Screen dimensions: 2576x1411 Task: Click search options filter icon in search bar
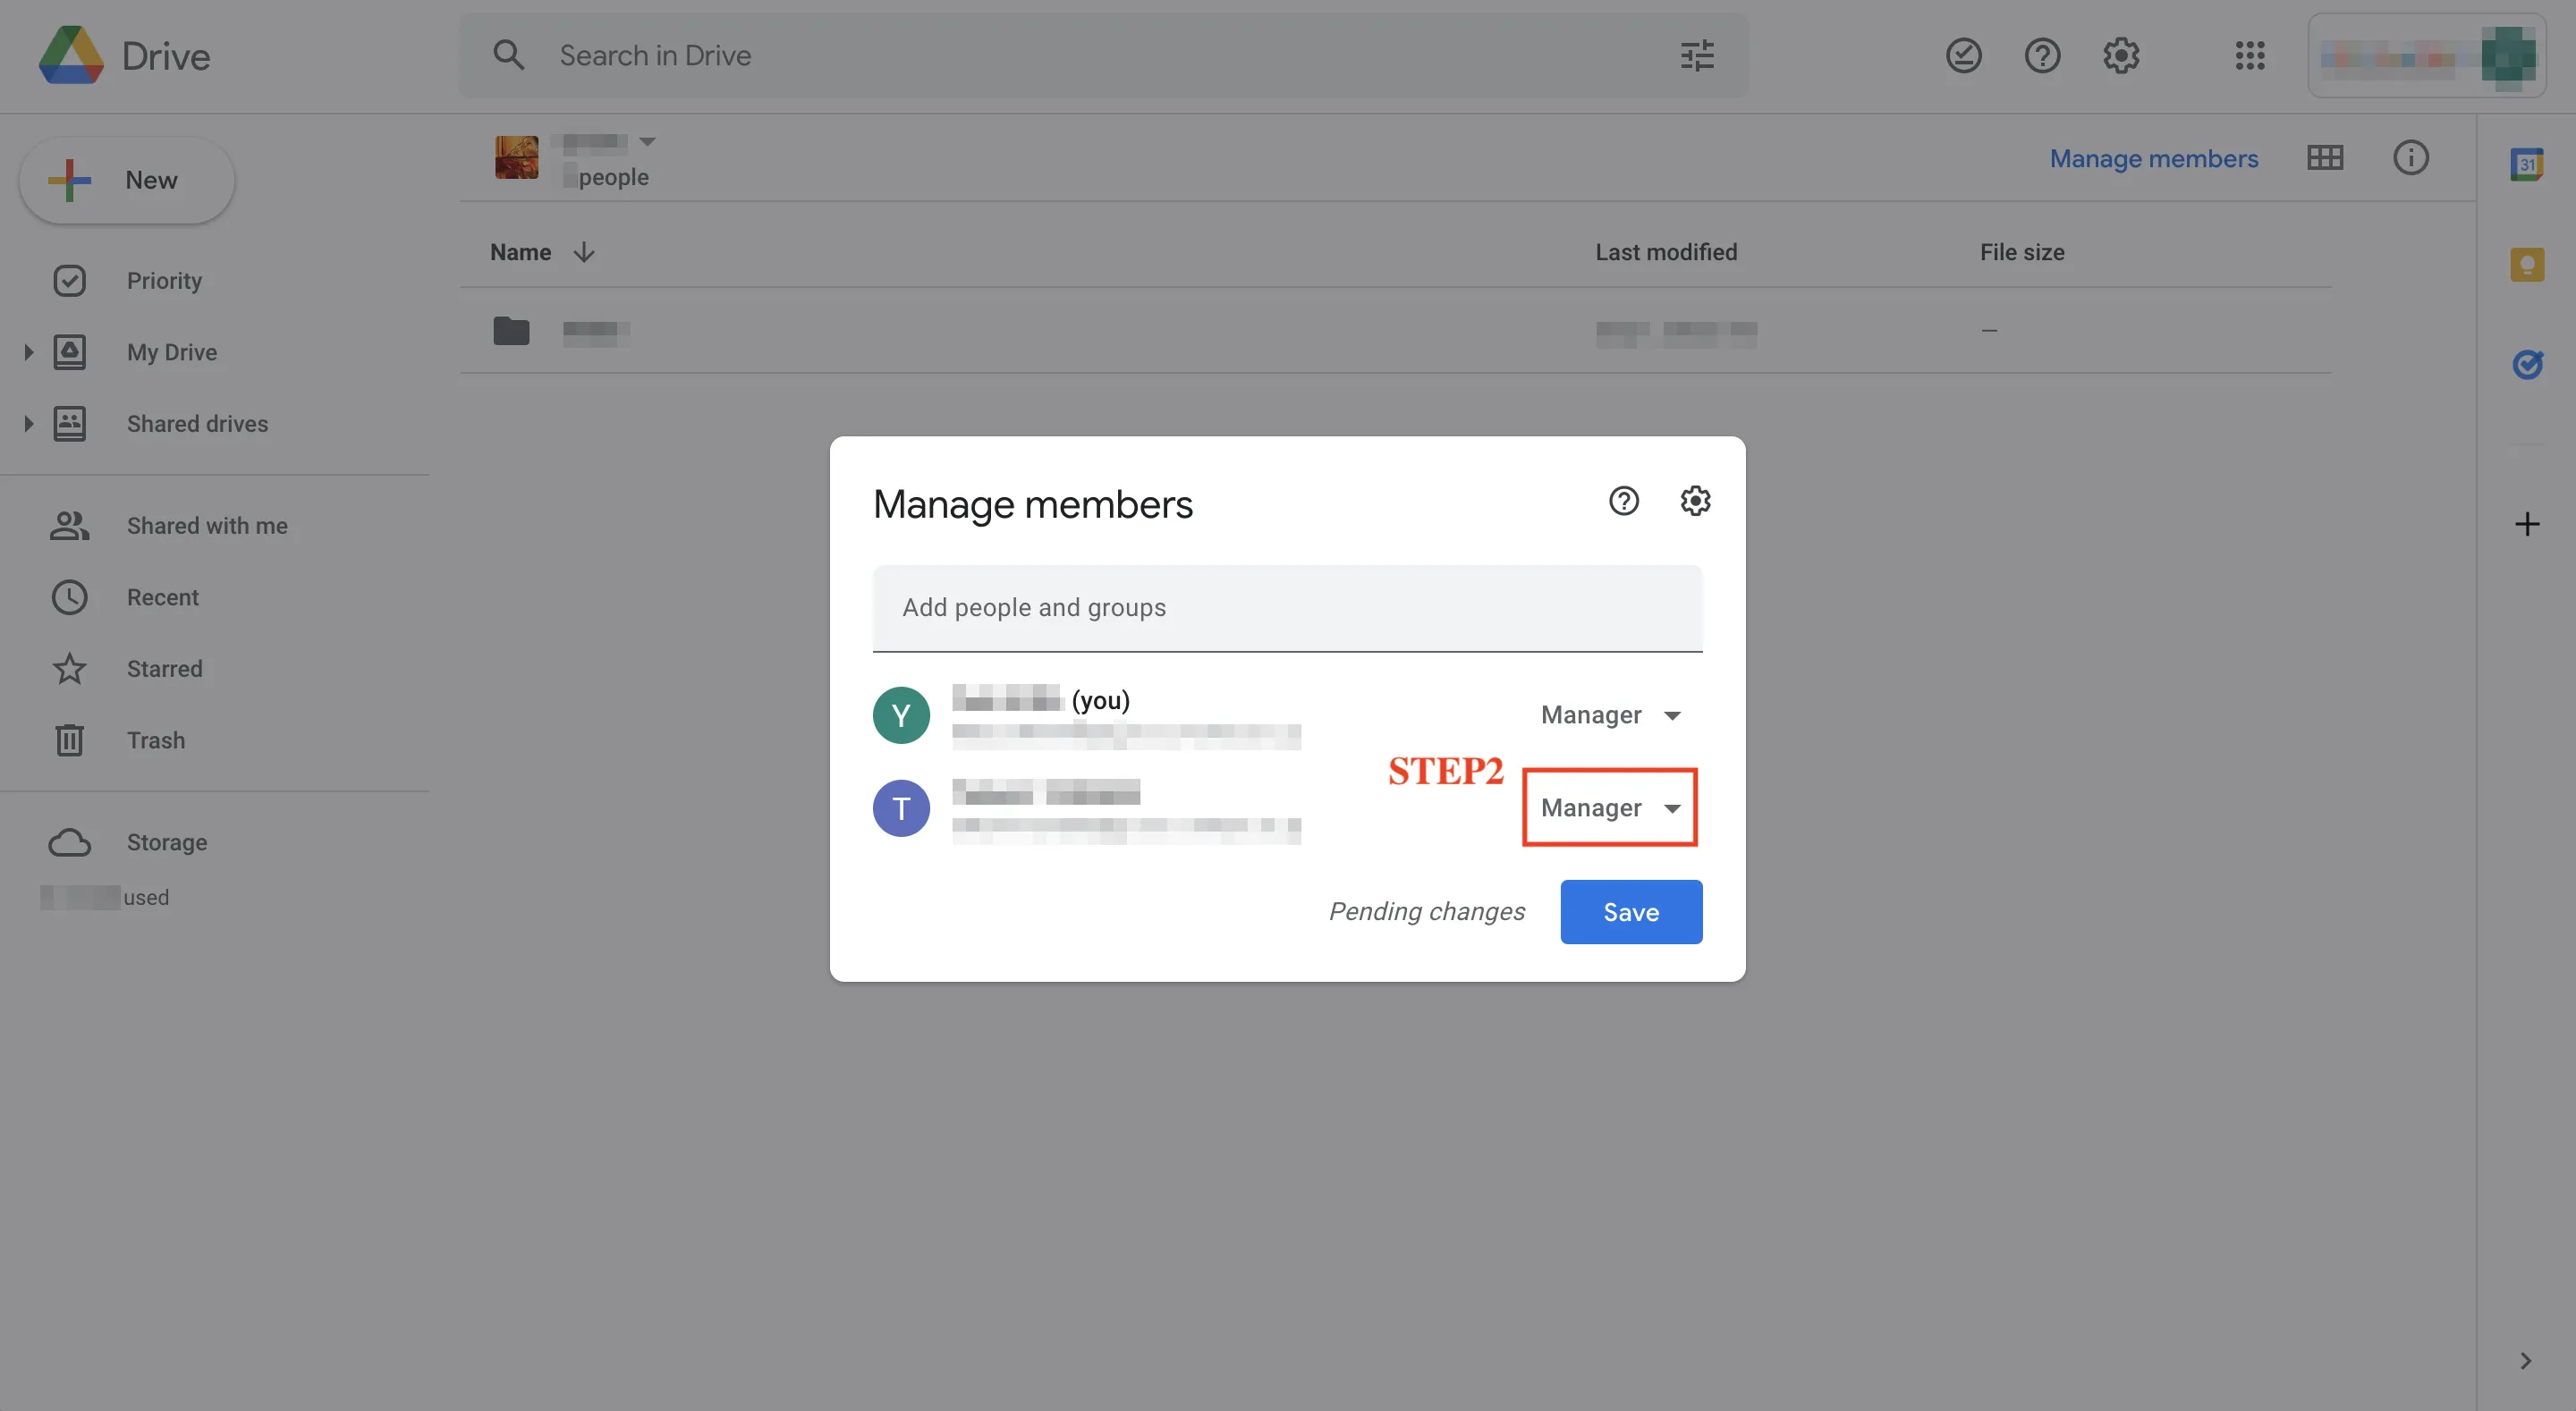pos(1697,56)
